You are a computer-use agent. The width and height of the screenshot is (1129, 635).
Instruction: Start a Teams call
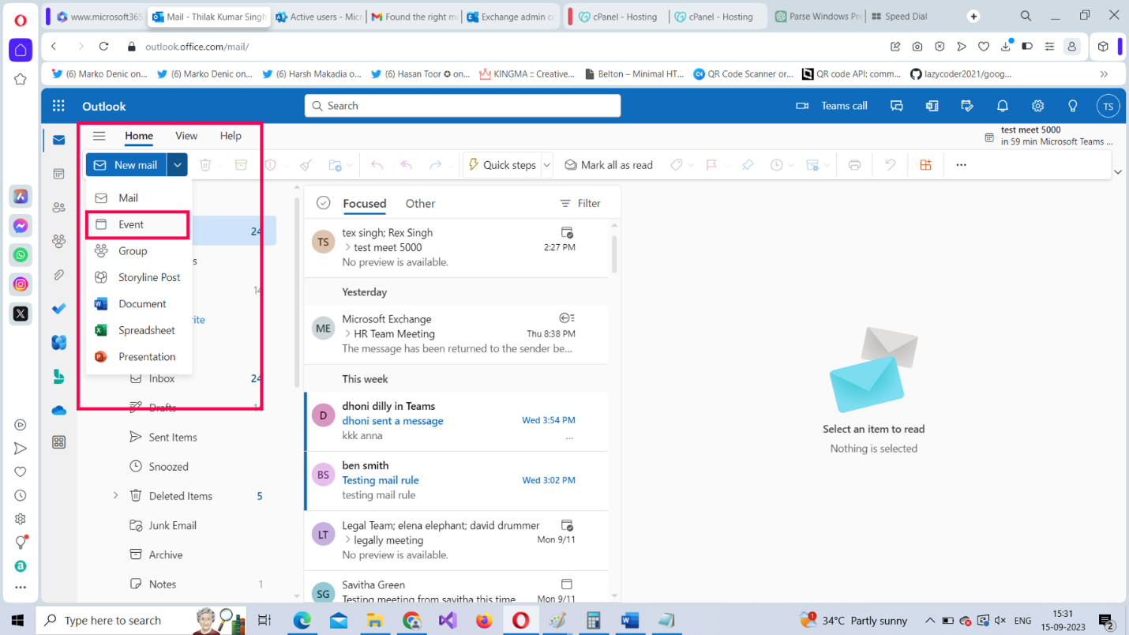(832, 106)
